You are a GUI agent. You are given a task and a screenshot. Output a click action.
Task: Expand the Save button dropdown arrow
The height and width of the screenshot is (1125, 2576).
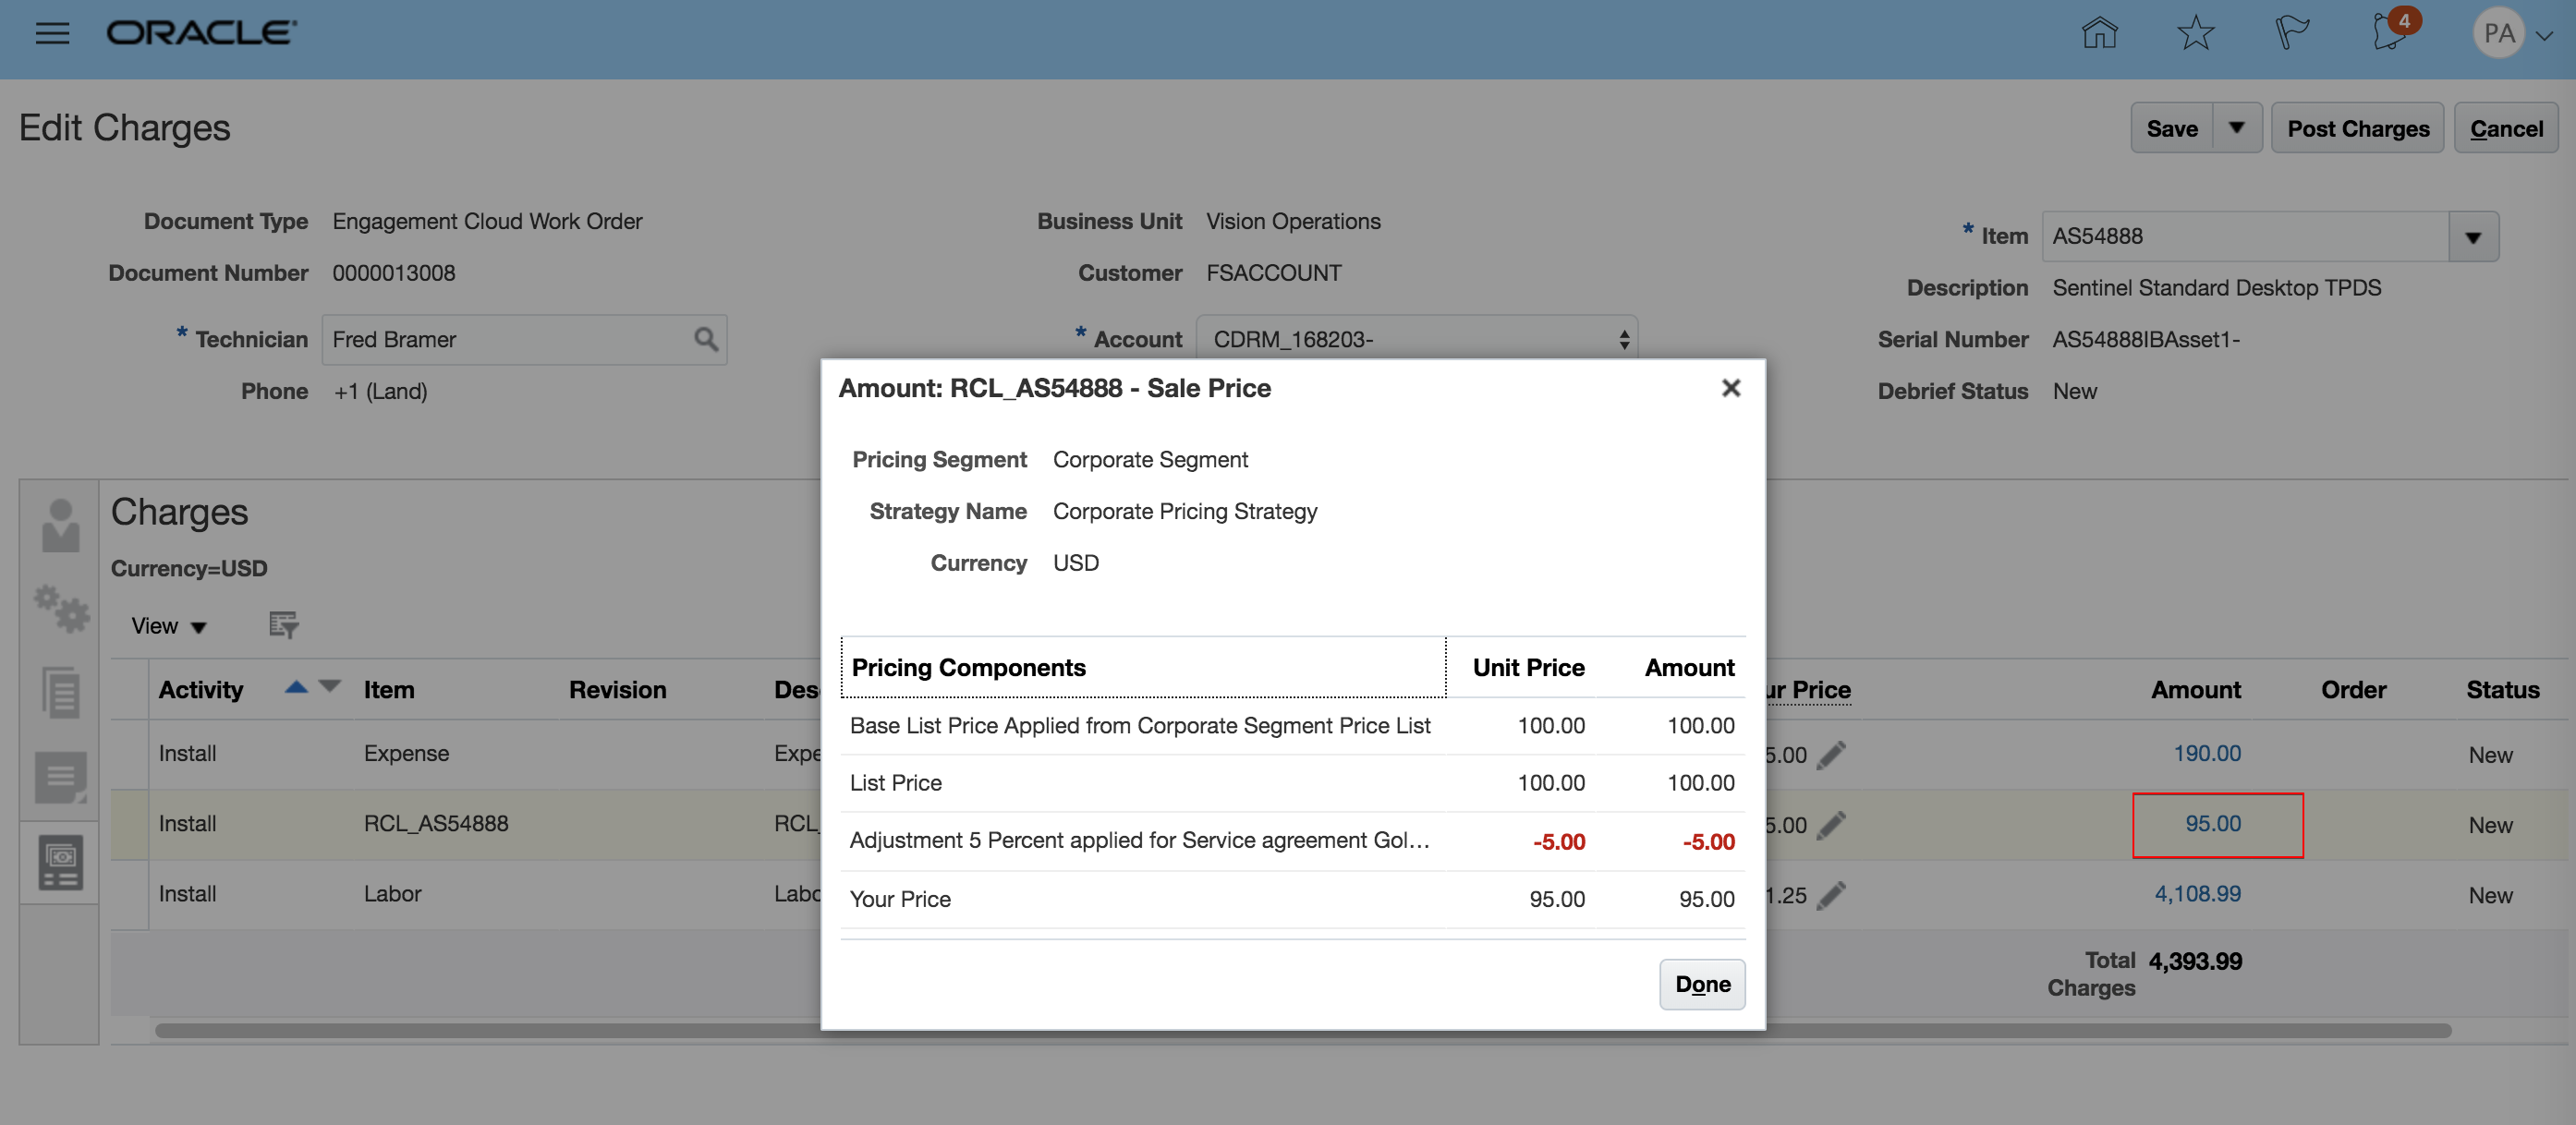pyautogui.click(x=2237, y=128)
